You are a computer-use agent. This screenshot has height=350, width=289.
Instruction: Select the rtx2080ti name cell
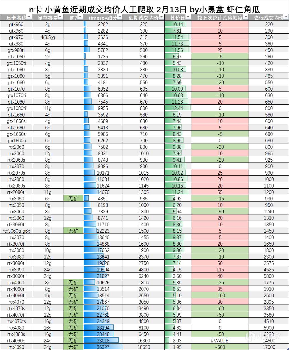(16, 192)
